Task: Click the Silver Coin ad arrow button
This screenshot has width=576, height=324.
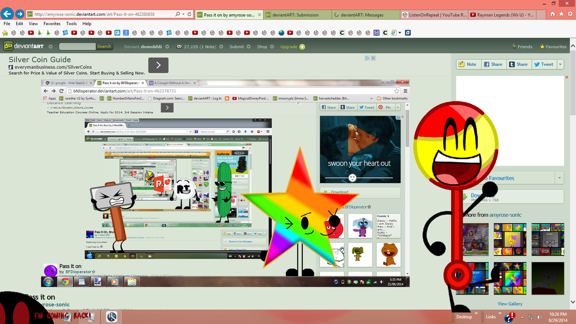Action: [158, 65]
